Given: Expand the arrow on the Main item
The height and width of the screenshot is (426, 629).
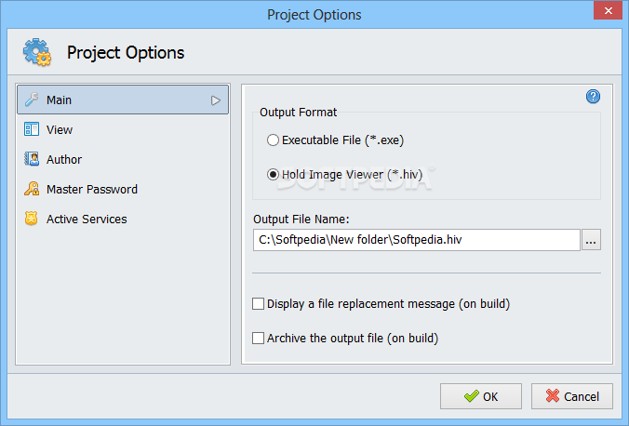Looking at the screenshot, I should (x=216, y=100).
